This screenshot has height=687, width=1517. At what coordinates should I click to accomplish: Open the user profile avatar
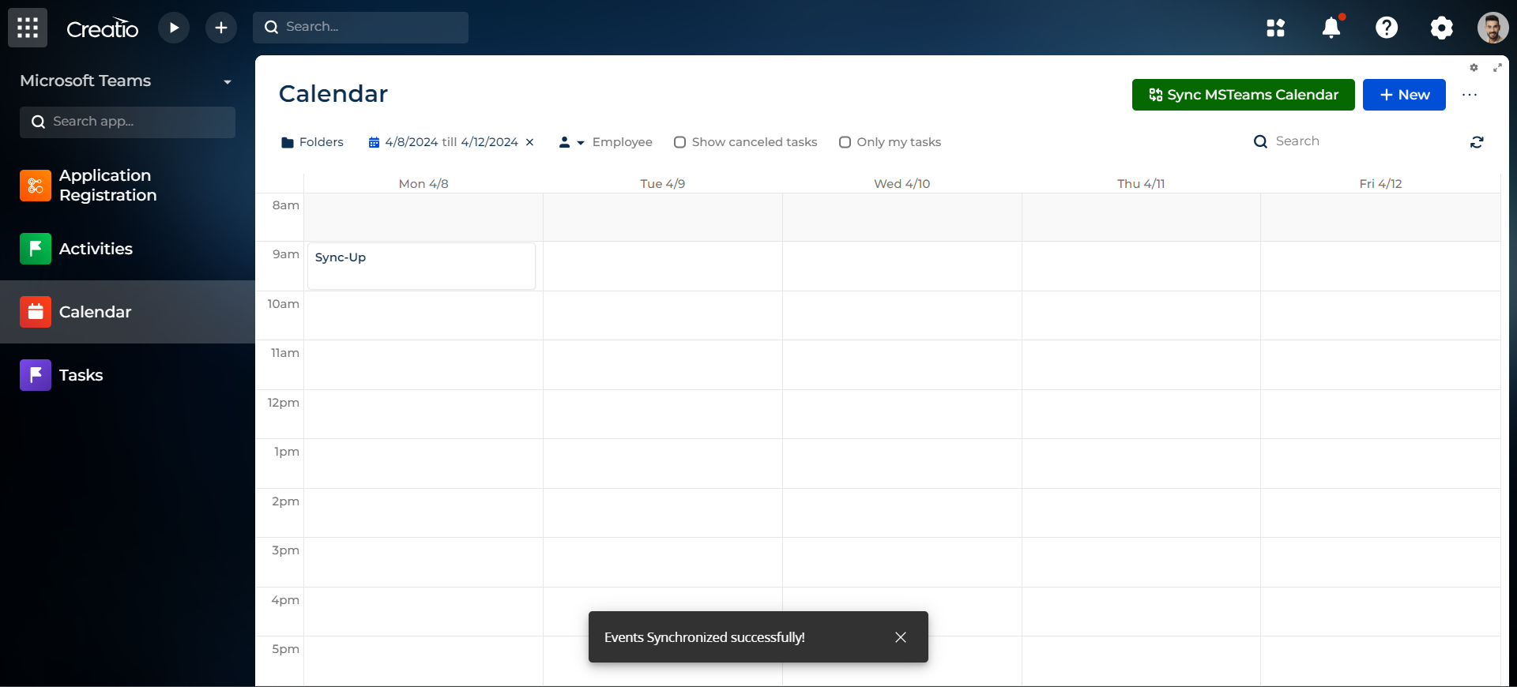point(1493,28)
